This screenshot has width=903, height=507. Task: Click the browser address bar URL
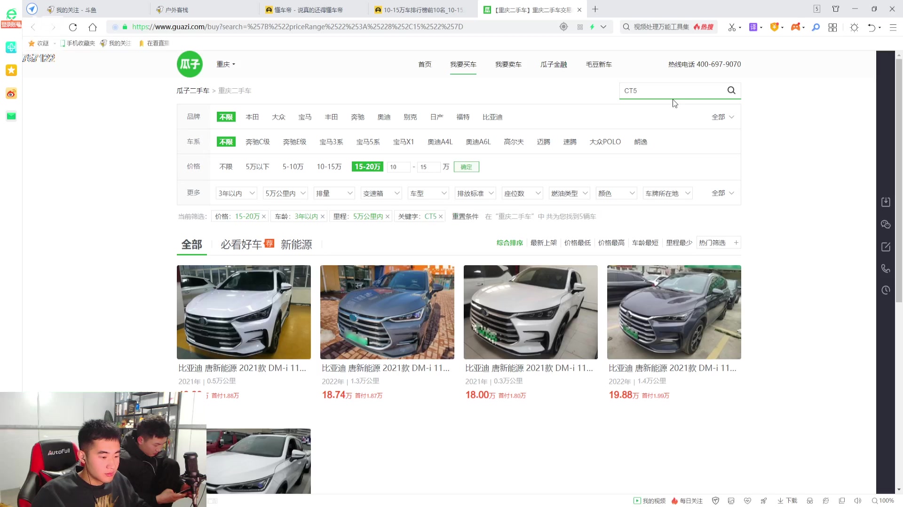[x=298, y=27]
